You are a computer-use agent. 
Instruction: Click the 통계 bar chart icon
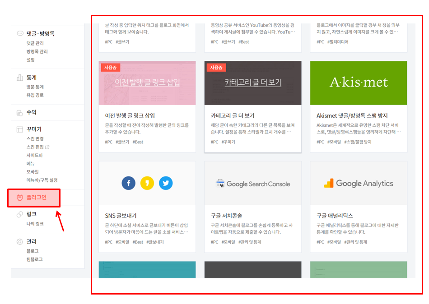point(20,78)
